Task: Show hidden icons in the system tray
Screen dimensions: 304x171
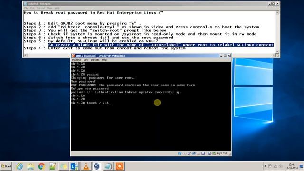Action: 265,166
